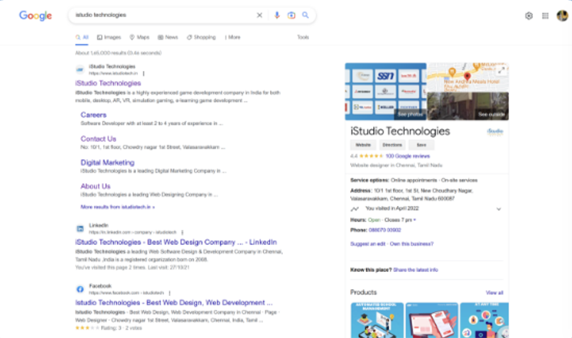572x338 pixels.
Task: Click the iStudio logo in knowledge panel
Action: click(495, 131)
